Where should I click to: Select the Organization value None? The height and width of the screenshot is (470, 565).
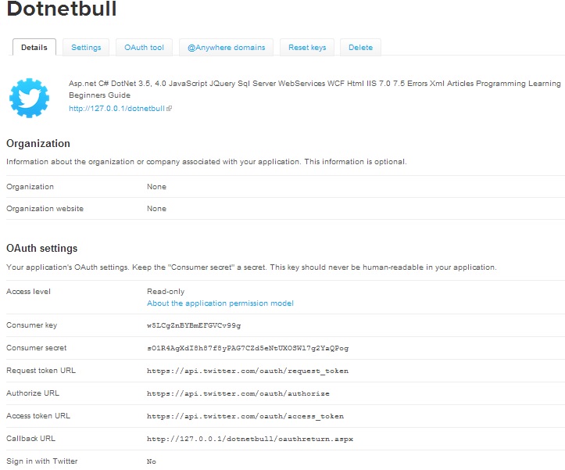coord(156,186)
